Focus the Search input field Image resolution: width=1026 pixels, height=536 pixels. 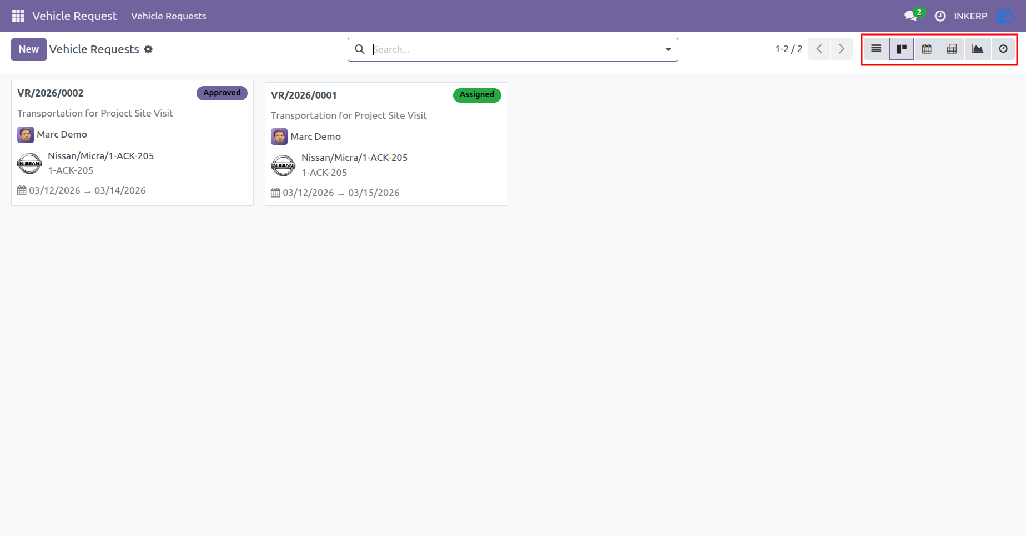click(x=514, y=49)
